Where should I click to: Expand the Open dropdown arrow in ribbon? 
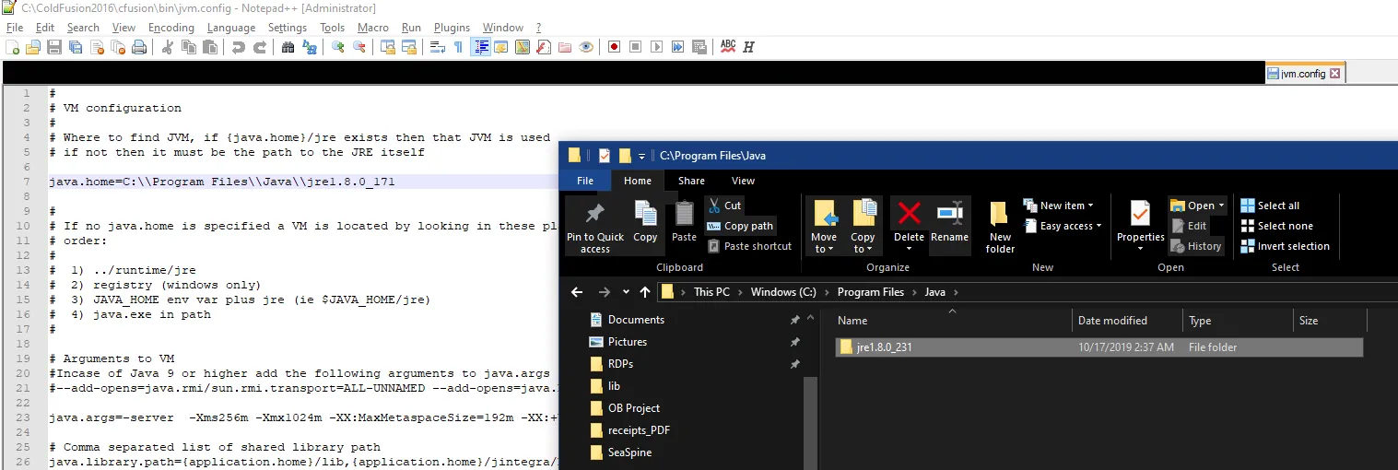[x=1221, y=206]
